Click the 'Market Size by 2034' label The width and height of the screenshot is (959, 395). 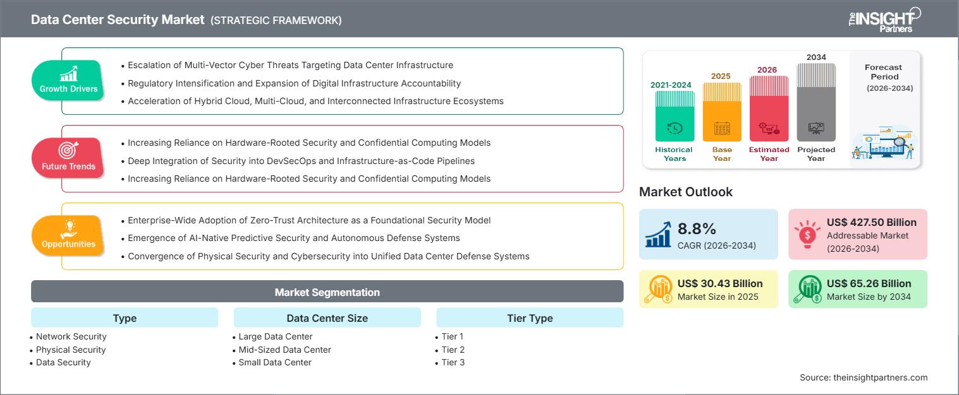pyautogui.click(x=869, y=297)
